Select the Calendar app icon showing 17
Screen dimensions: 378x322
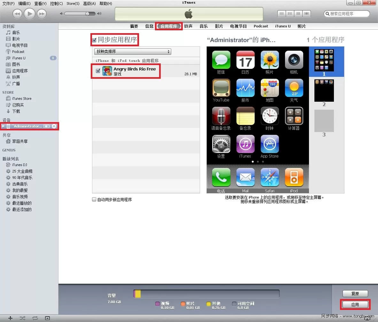(245, 60)
